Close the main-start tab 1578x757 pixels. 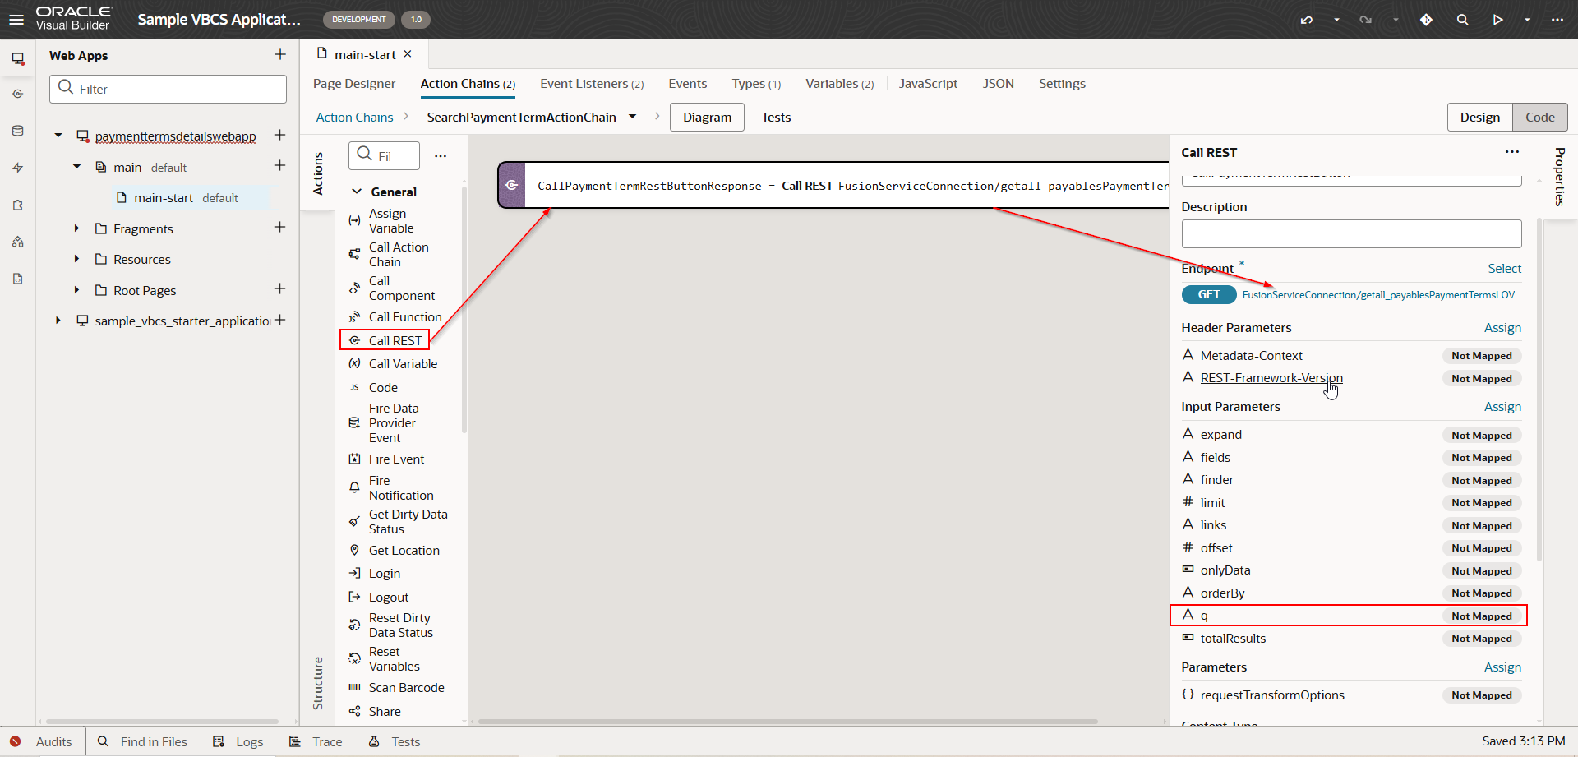408,54
